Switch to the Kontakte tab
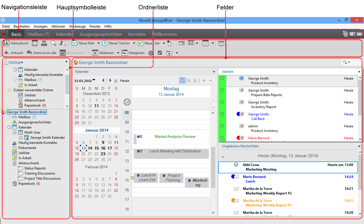 click(x=137, y=34)
